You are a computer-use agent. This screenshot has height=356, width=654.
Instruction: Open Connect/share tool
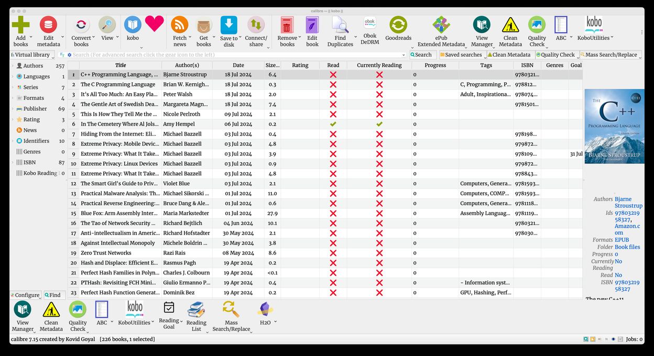tap(256, 25)
